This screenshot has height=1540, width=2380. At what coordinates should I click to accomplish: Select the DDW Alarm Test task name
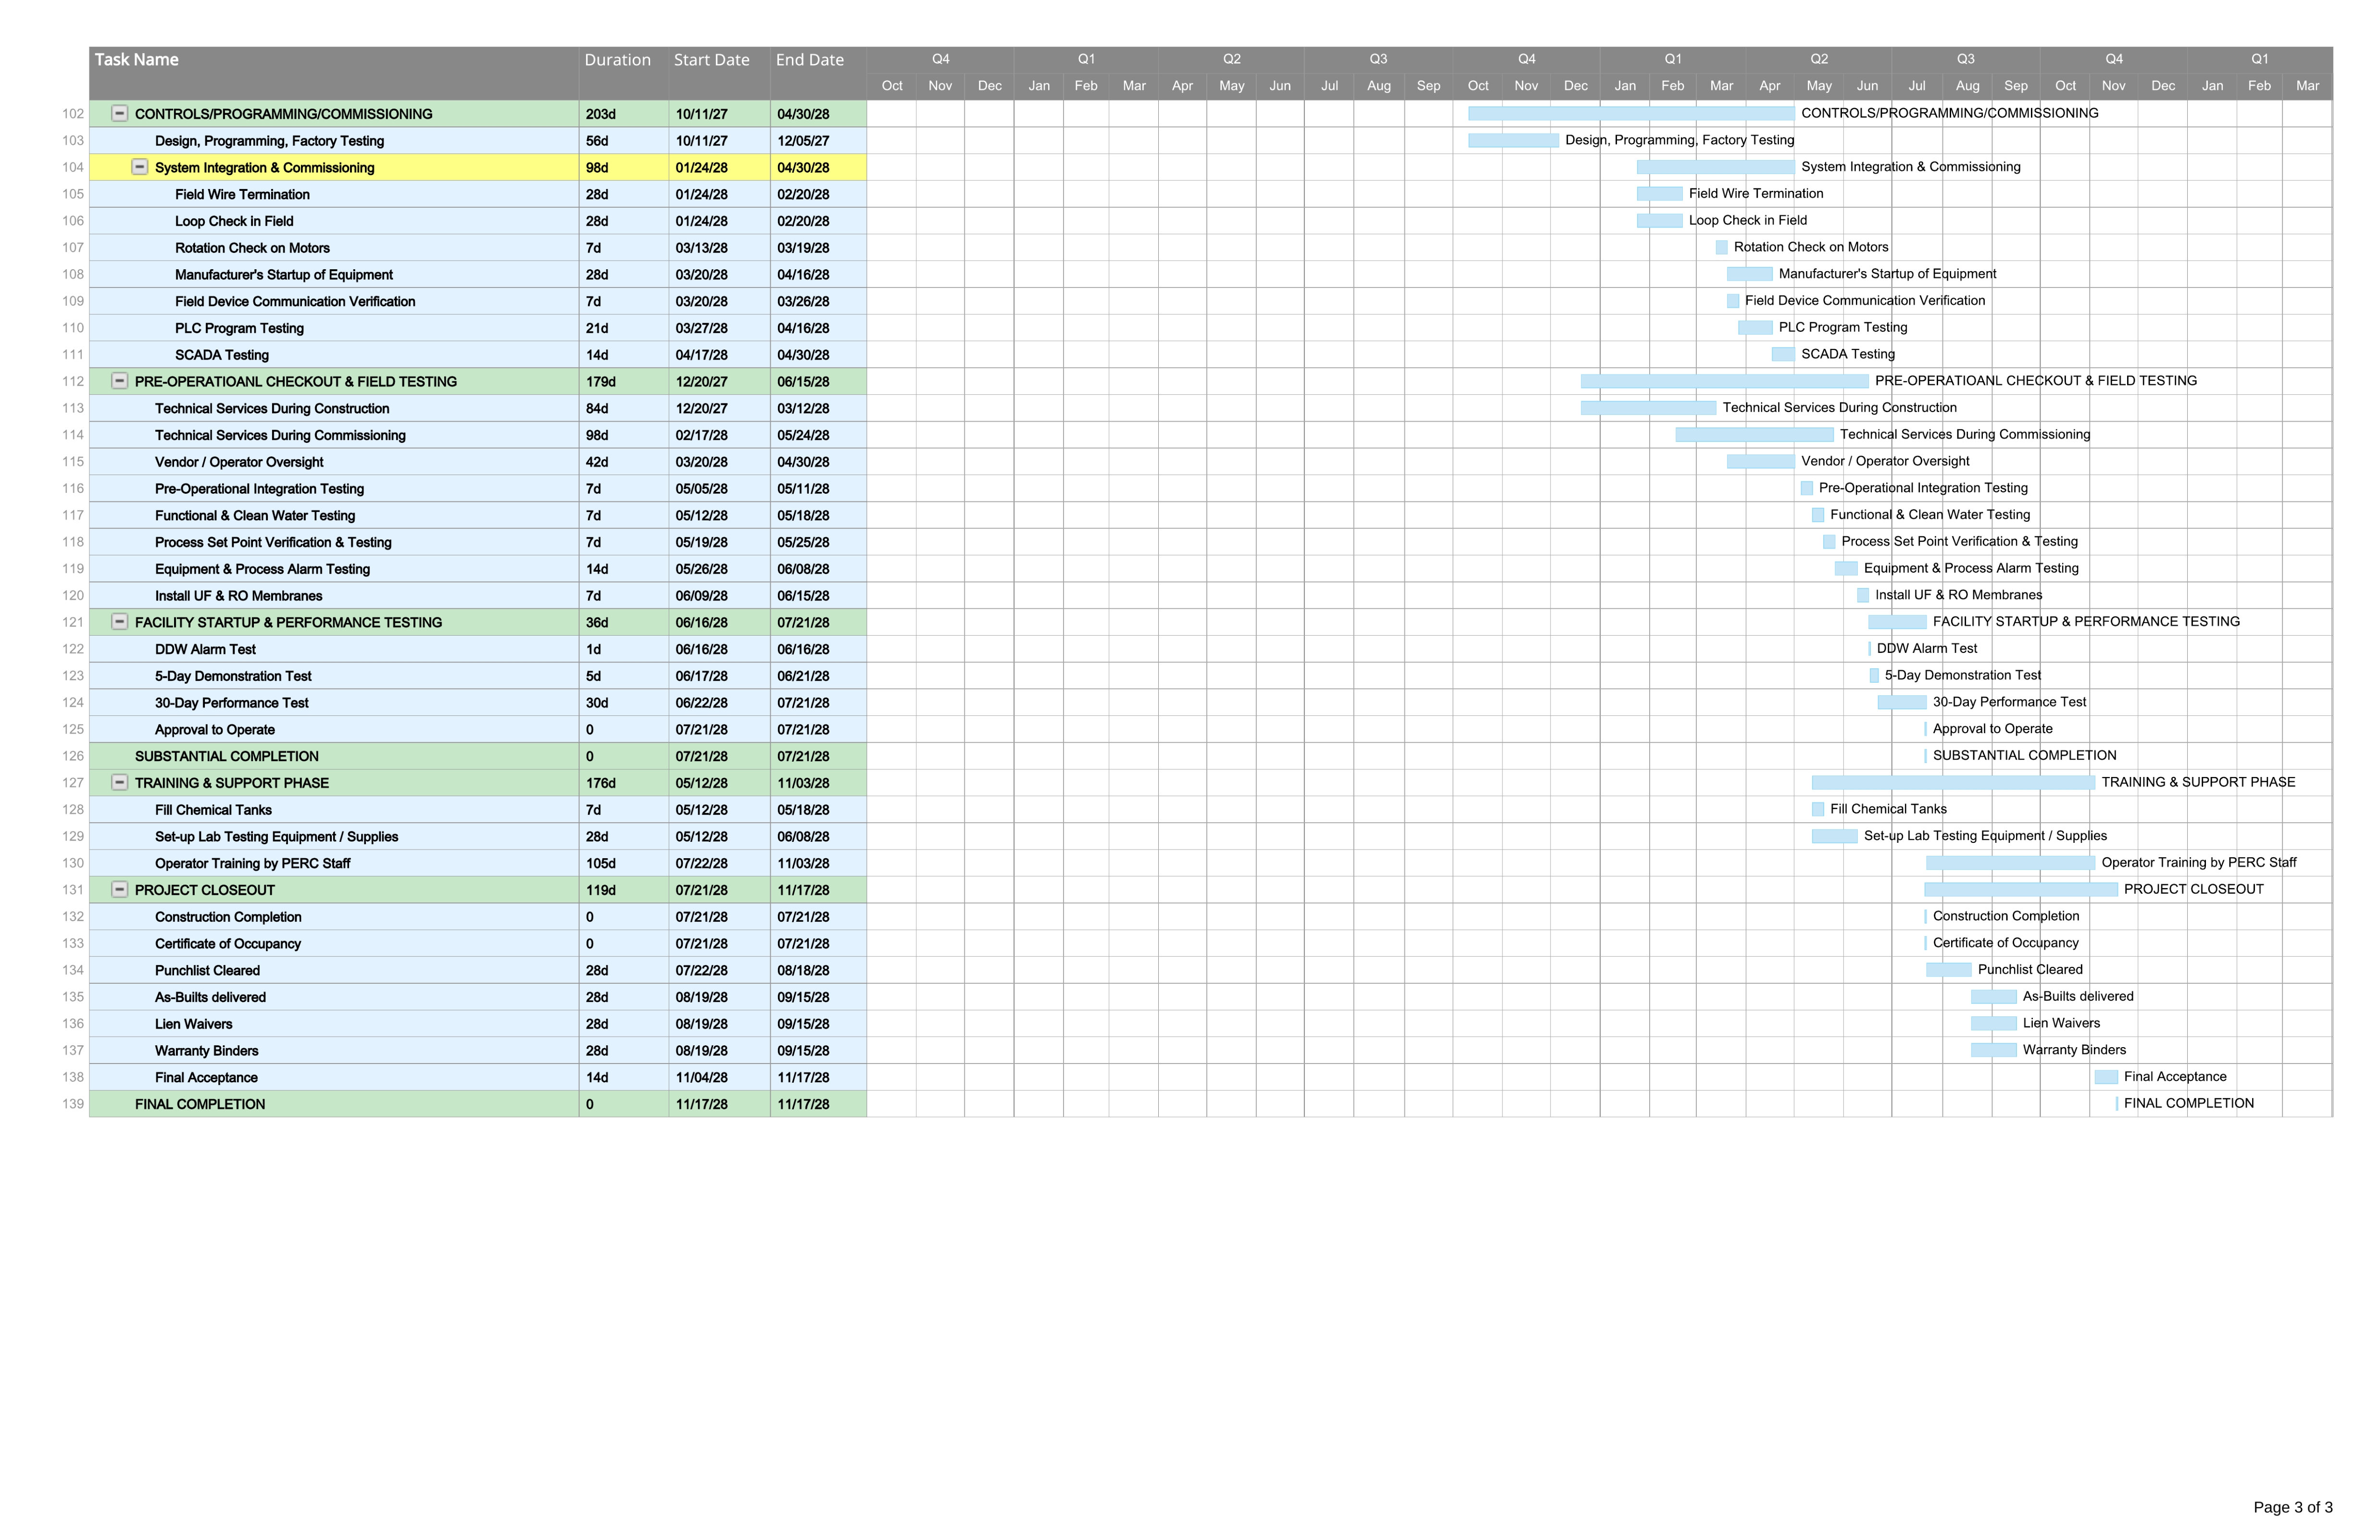(205, 649)
